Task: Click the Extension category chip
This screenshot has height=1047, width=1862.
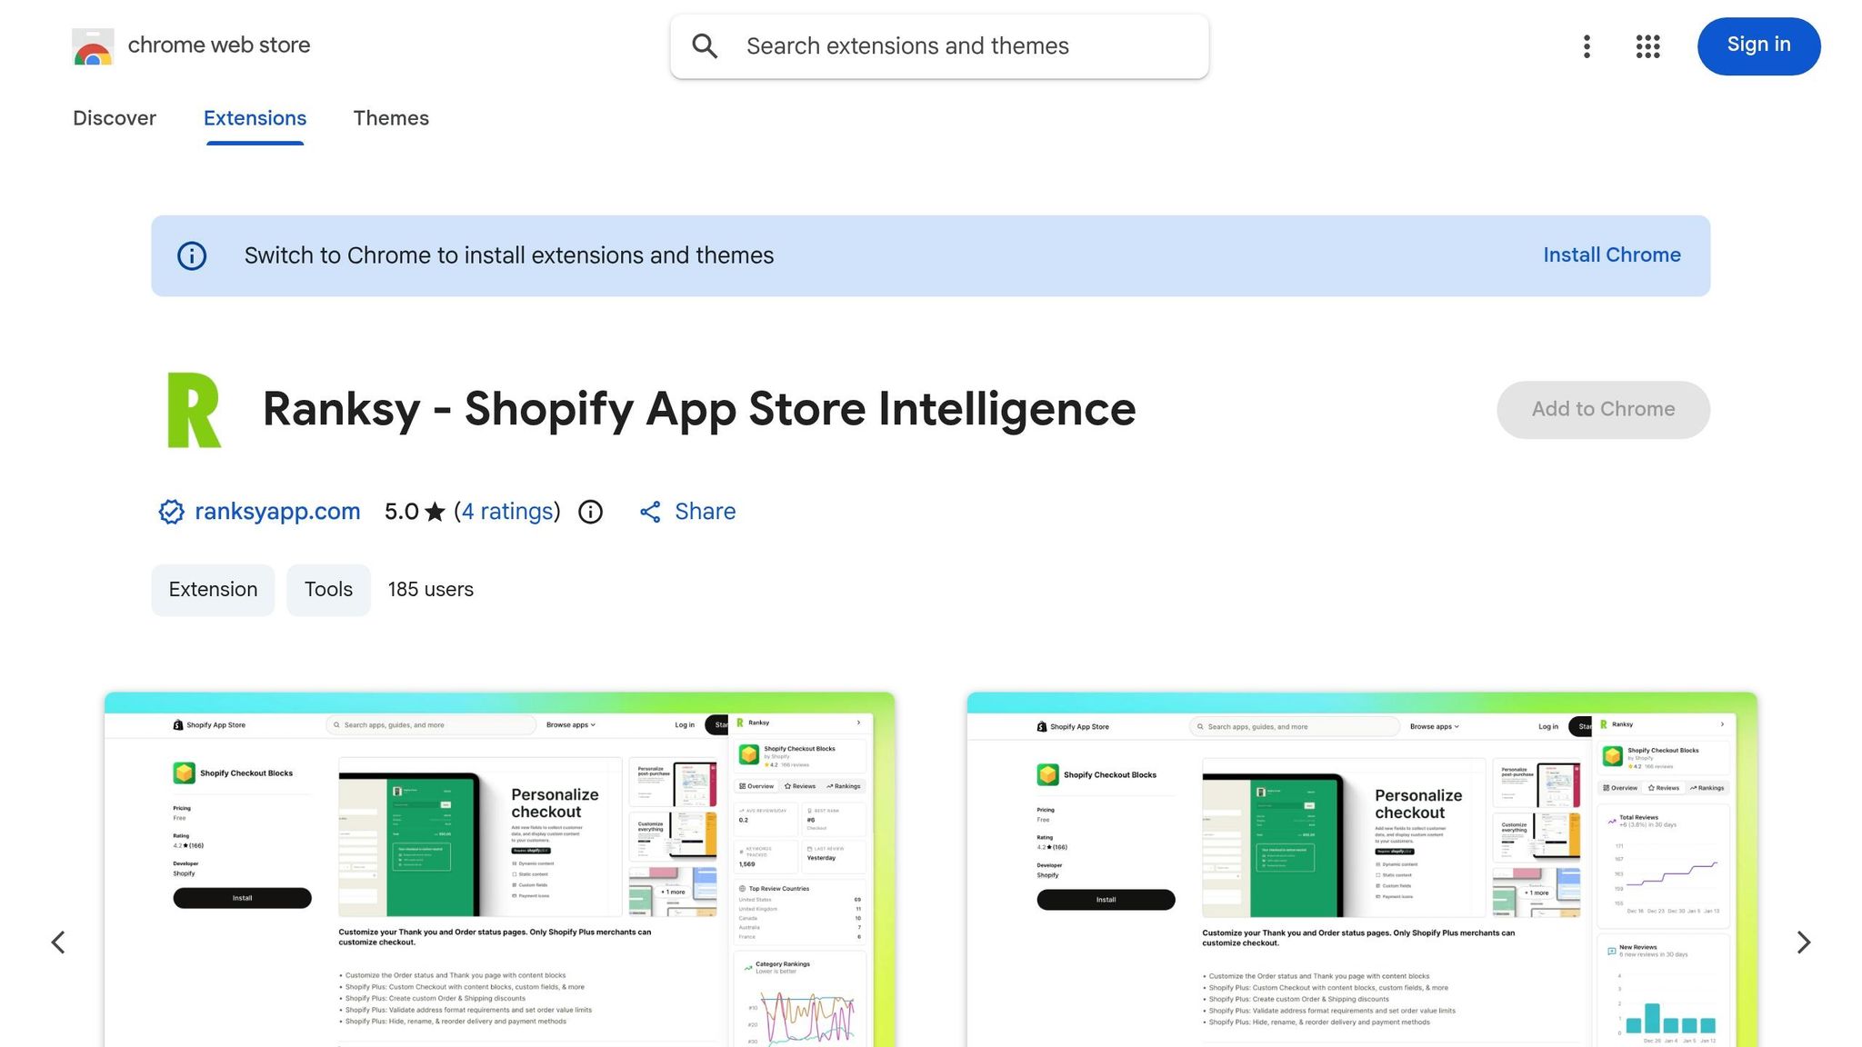Action: click(x=213, y=590)
